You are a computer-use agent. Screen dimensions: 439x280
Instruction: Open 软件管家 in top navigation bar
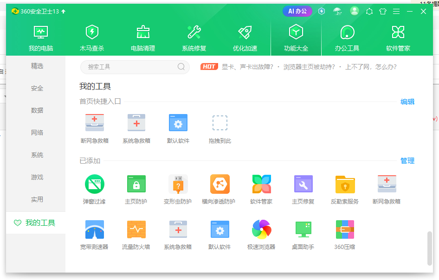[x=398, y=38]
